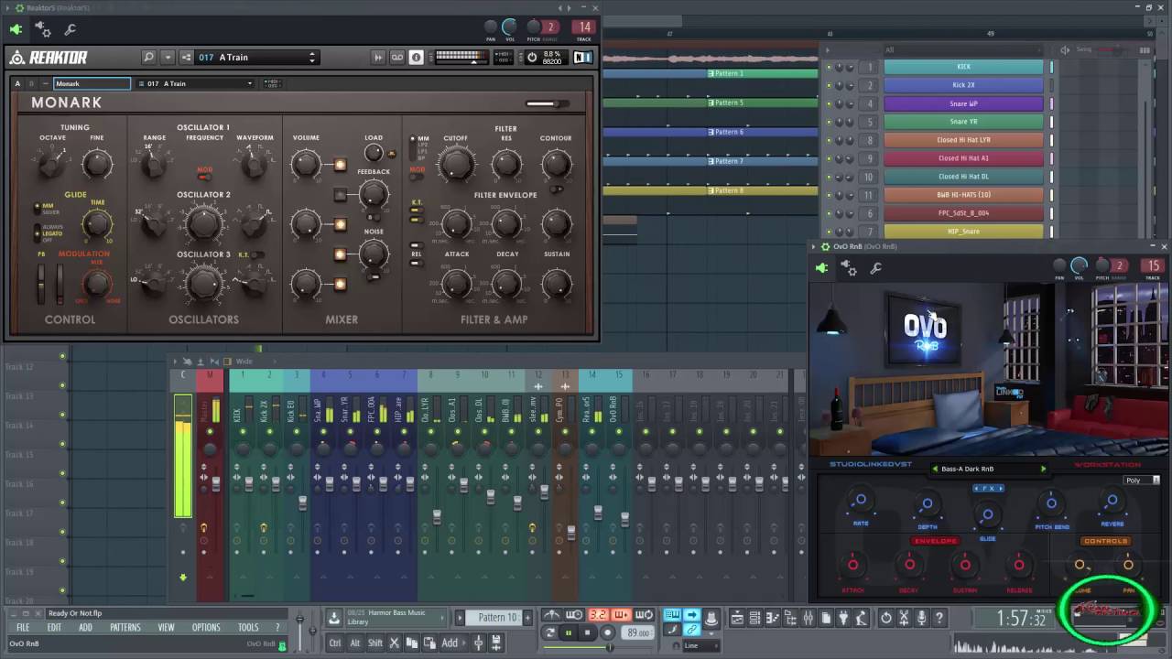Viewport: 1172px width, 659px height.
Task: Open the VIEW menu
Action: [x=166, y=628]
